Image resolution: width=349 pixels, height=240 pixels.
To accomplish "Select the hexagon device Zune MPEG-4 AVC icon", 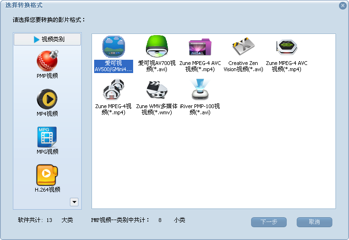I will [x=287, y=47].
